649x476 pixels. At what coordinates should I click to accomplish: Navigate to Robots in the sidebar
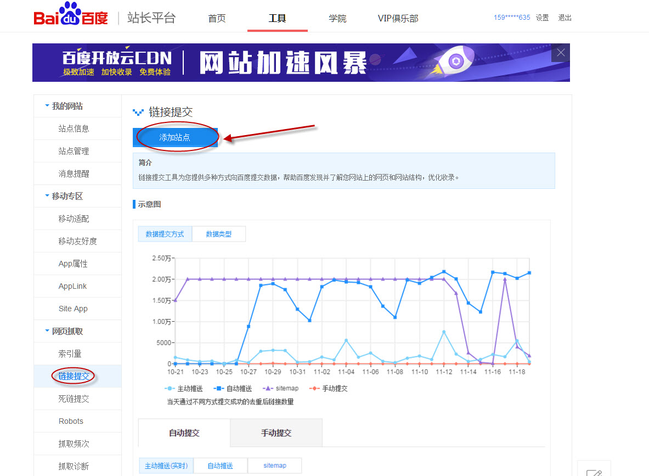(71, 421)
